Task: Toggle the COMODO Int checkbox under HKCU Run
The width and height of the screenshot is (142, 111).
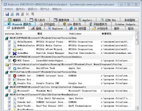Action: (x=9, y=76)
